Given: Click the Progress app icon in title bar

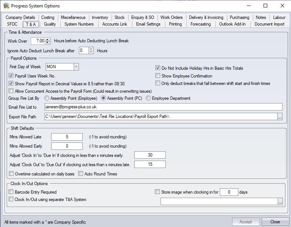Looking at the screenshot, I should [6, 6].
